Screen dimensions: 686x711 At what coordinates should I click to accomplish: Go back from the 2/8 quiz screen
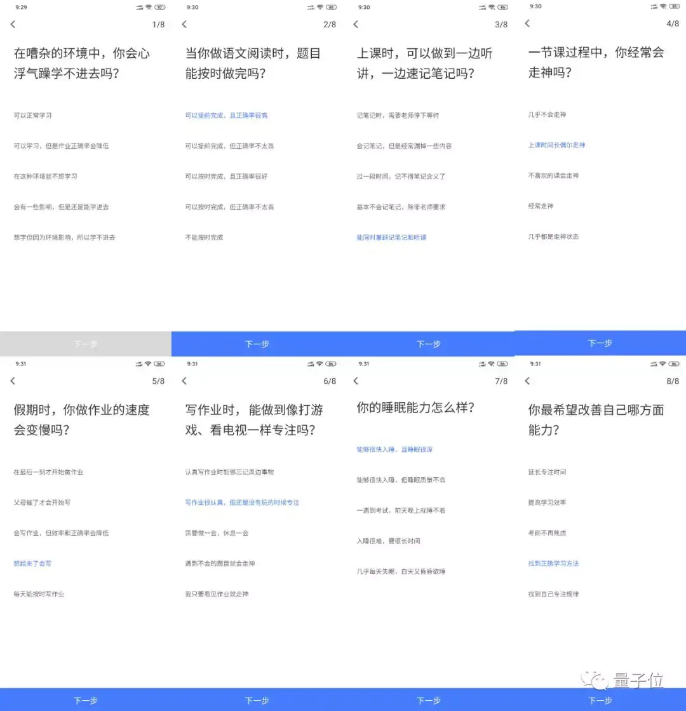pyautogui.click(x=185, y=25)
